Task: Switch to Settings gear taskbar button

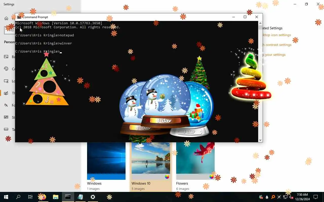Action: [93, 197]
